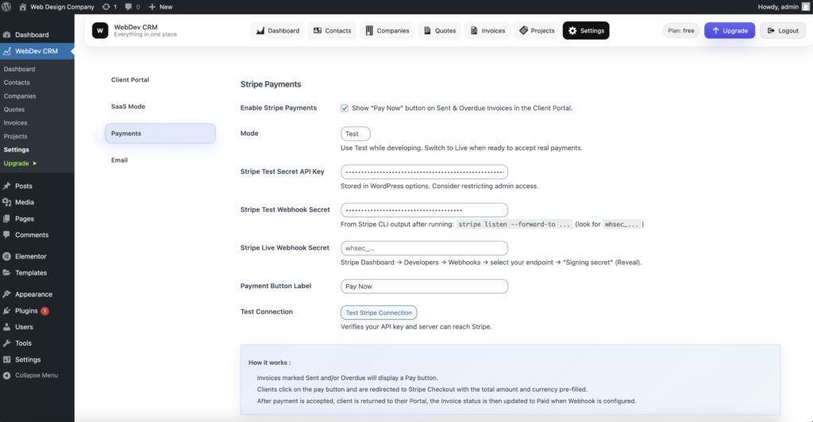813x422 pixels.
Task: Click the Templates folder icon
Action: click(6, 272)
